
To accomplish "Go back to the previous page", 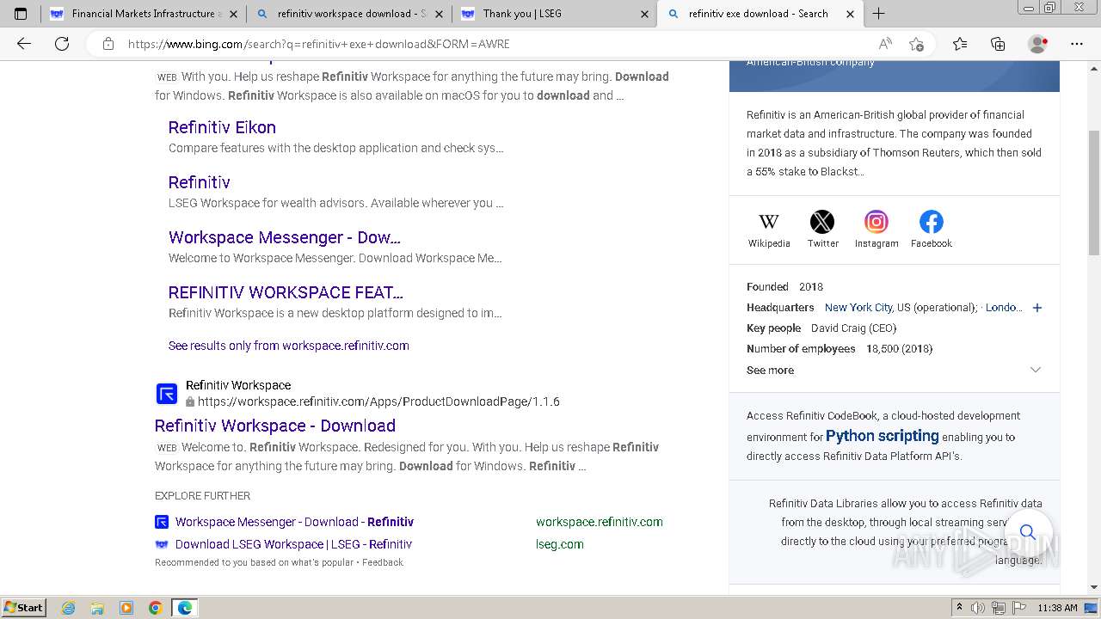I will point(24,44).
